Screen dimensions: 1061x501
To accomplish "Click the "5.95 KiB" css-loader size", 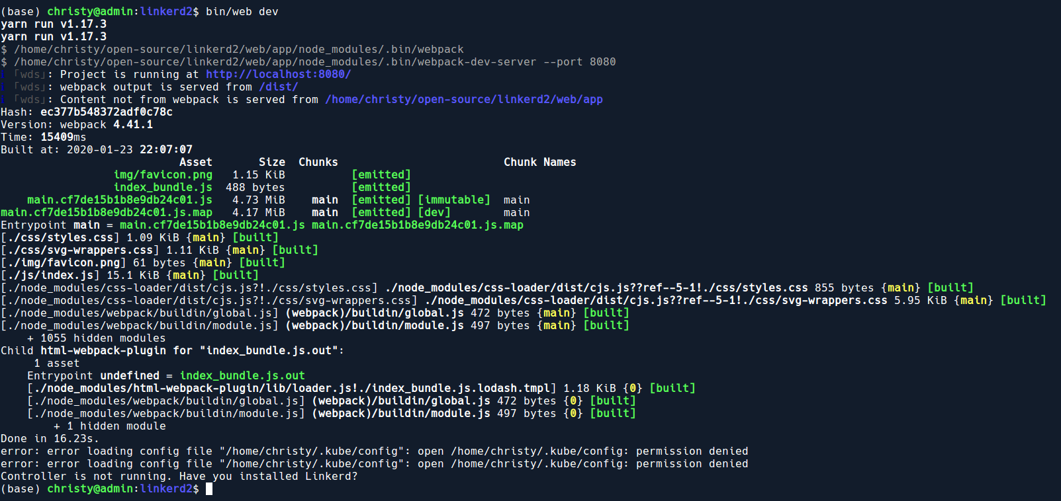I will point(921,300).
